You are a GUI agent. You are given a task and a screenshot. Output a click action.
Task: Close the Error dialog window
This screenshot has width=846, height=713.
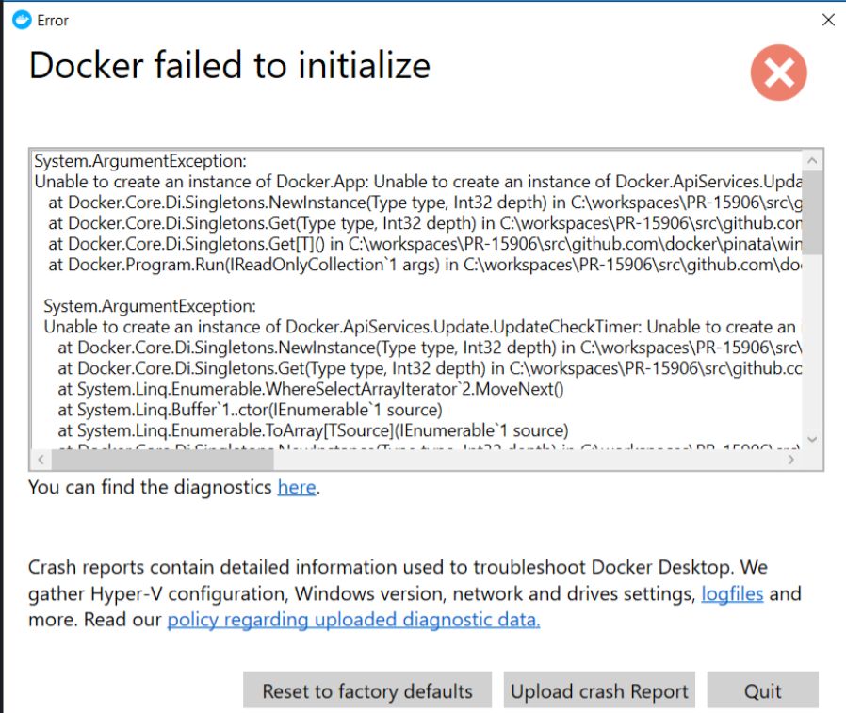(828, 21)
